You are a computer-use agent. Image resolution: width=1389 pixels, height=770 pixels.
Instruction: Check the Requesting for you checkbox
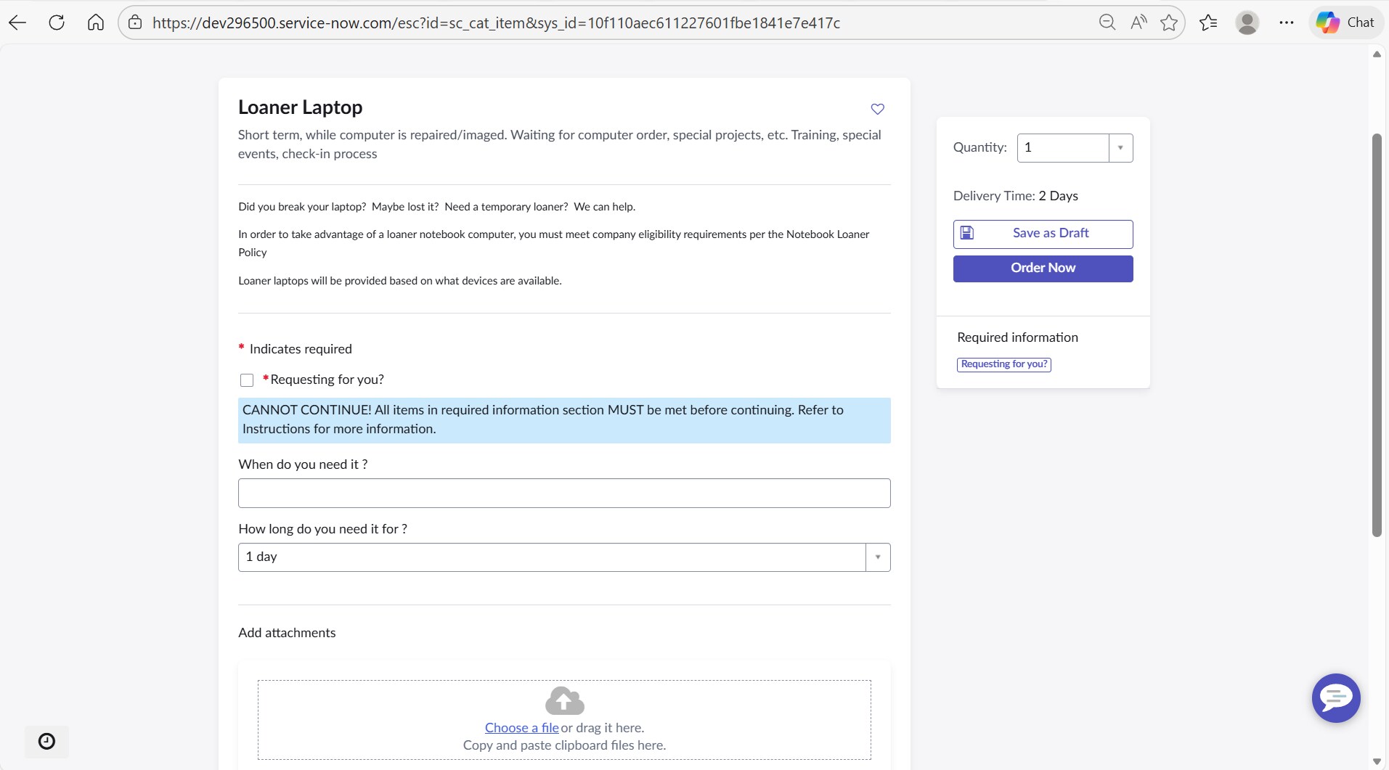tap(247, 380)
